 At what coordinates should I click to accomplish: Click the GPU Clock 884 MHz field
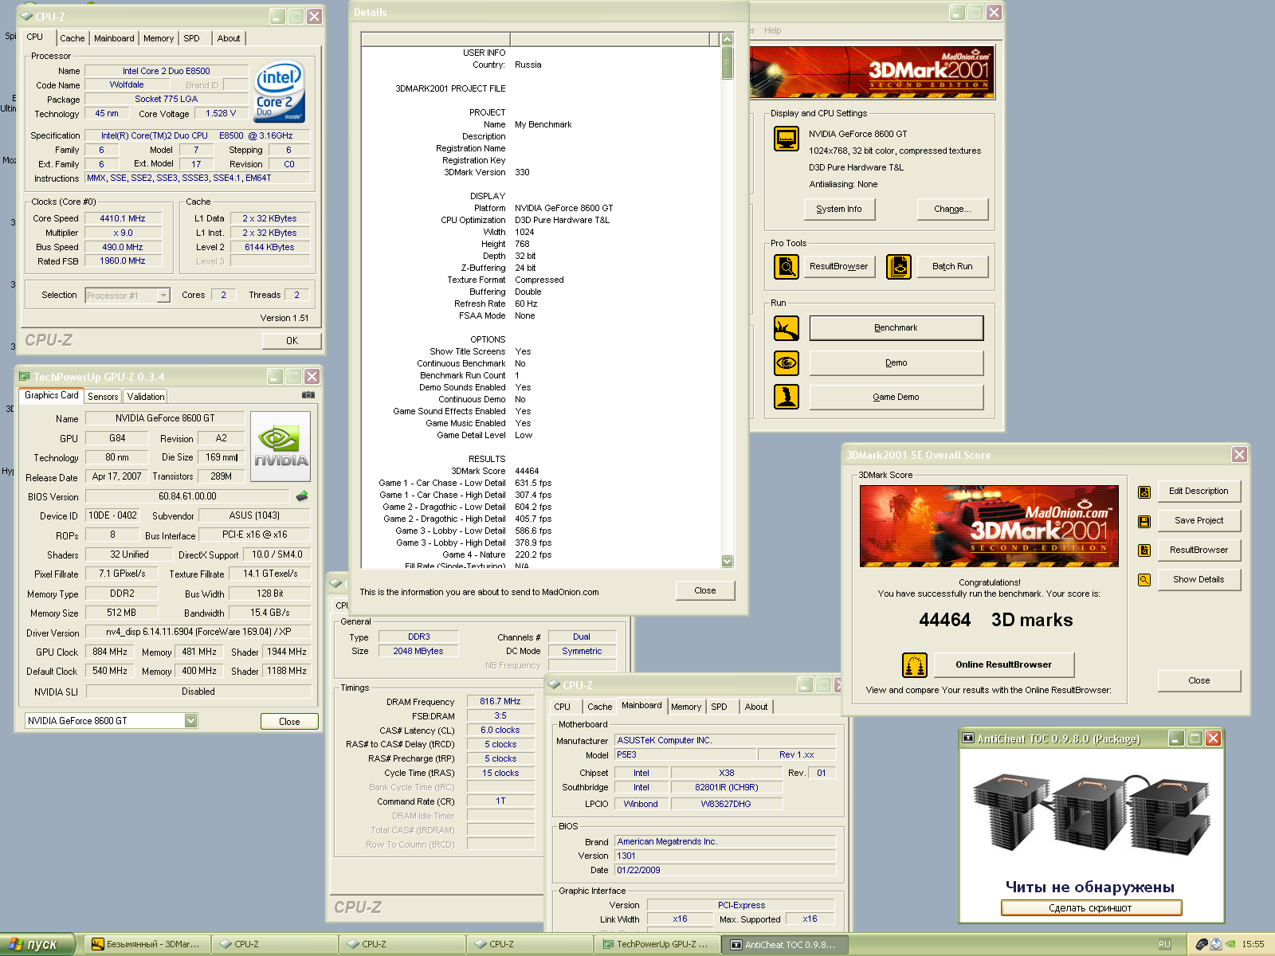pyautogui.click(x=110, y=652)
